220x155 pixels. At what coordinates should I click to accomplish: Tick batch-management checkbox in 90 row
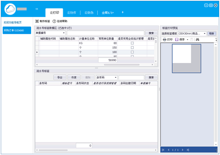point(132,56)
